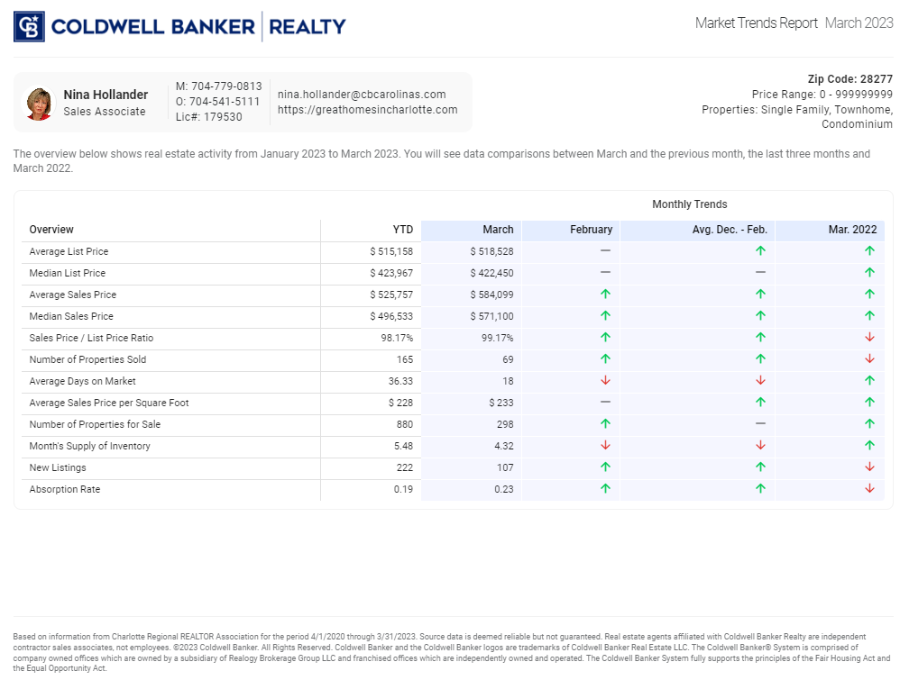Toggle the February dash for Median List Price

[x=604, y=273]
